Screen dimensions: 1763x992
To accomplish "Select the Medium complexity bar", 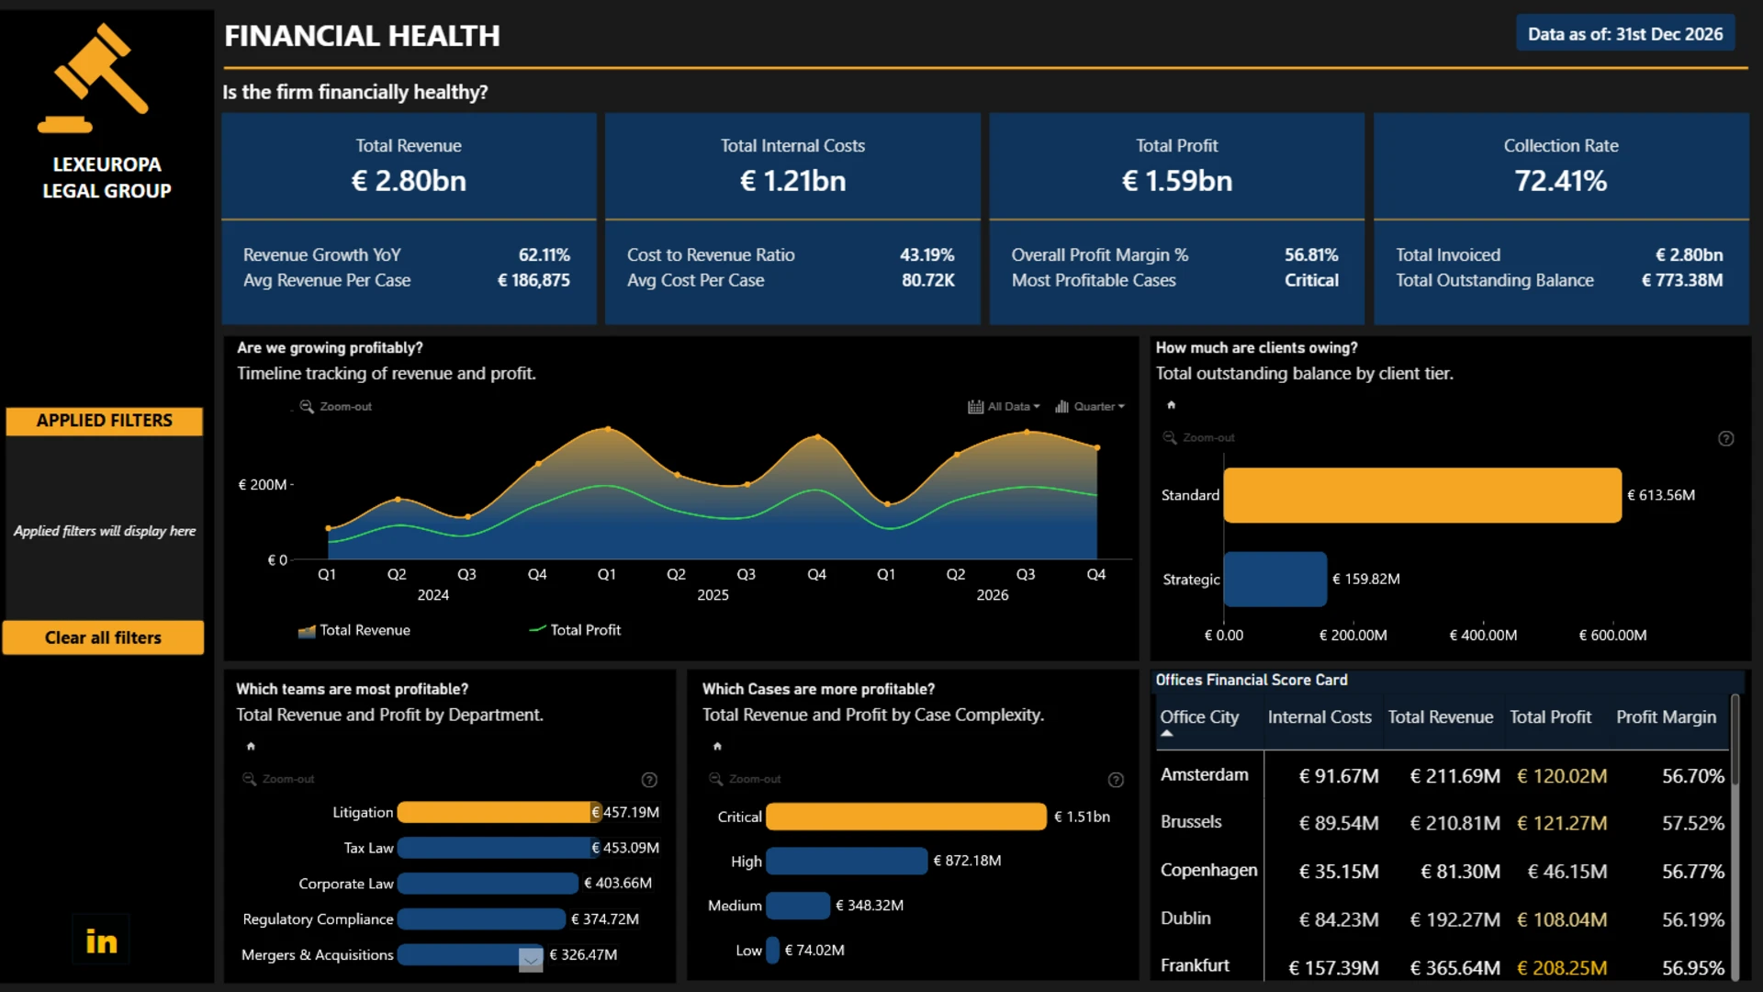I will (x=798, y=906).
